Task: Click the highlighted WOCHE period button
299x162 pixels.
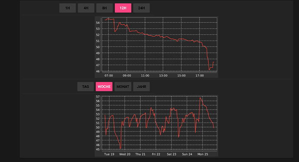Action: coord(104,87)
